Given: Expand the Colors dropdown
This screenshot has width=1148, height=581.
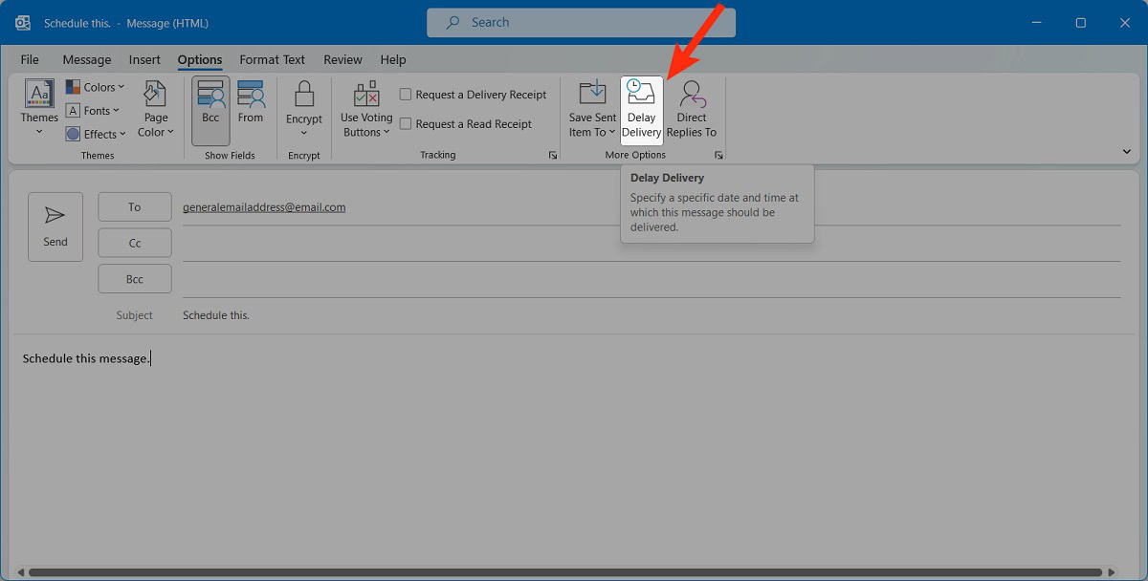Looking at the screenshot, I should 96,87.
